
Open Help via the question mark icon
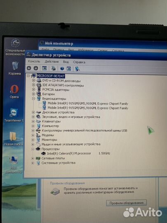click(62, 69)
